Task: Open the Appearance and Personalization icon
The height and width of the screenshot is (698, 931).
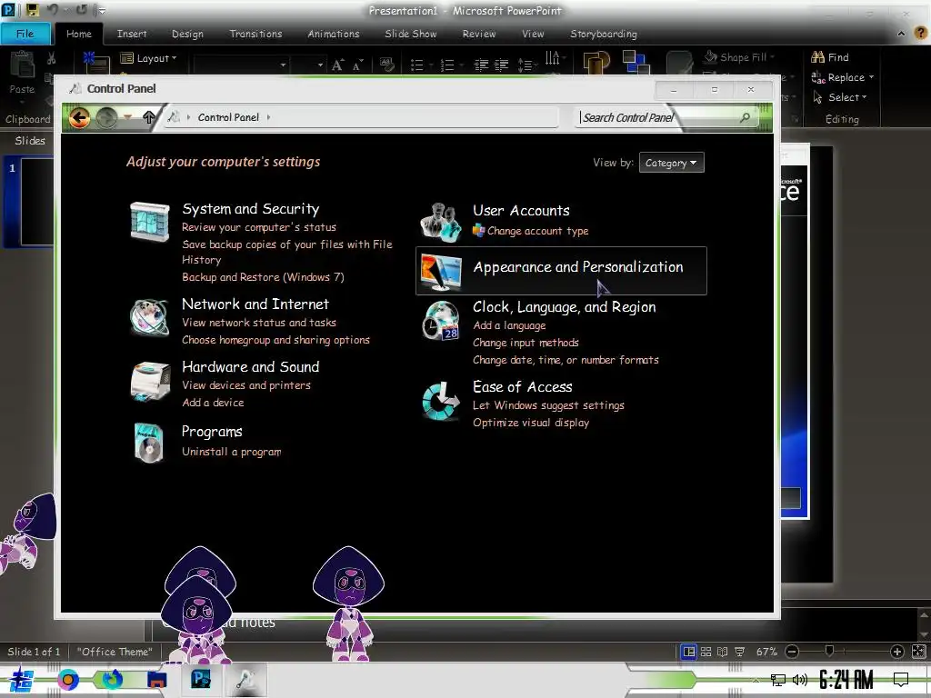Action: coord(441,271)
